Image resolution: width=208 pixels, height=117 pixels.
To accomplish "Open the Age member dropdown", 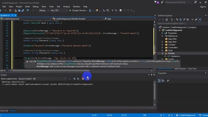I will tap(130, 19).
